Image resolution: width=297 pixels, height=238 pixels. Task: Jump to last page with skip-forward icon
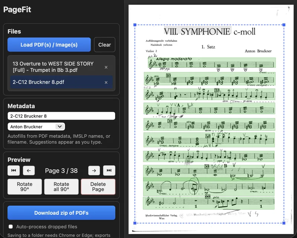[109, 170]
